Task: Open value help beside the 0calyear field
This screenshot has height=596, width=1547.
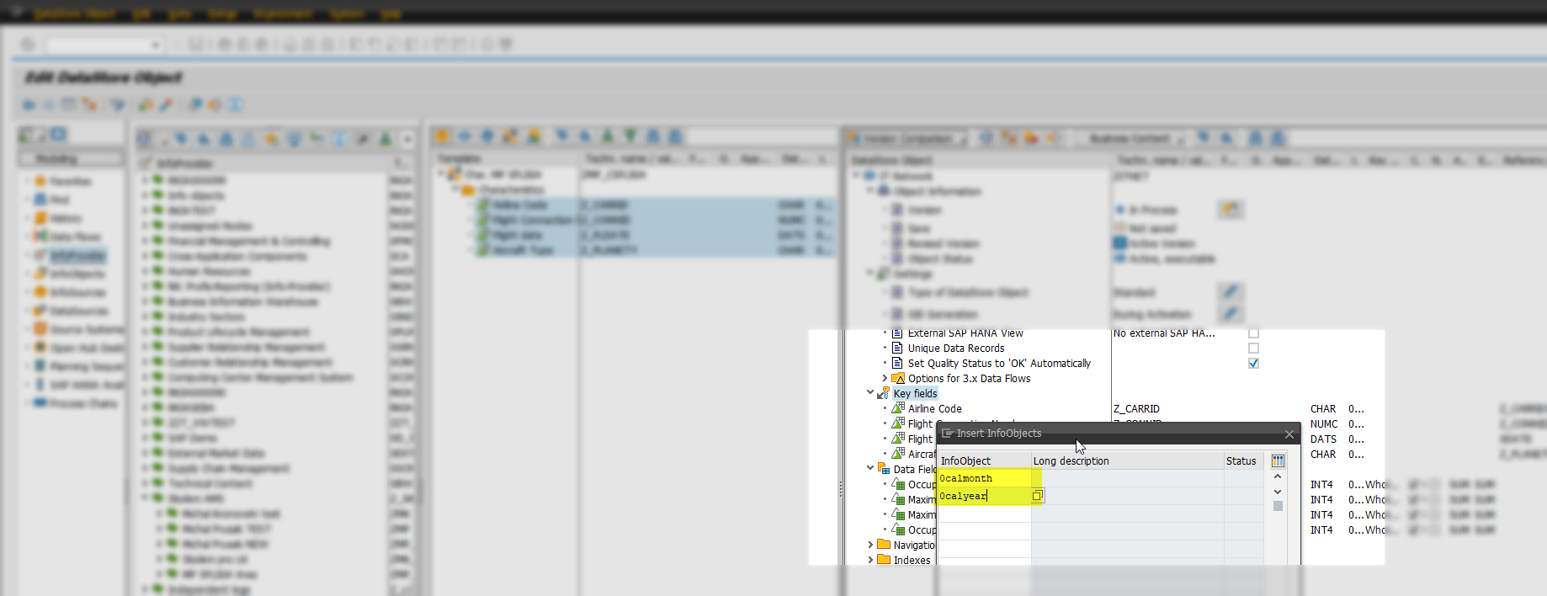Action: tap(1038, 496)
